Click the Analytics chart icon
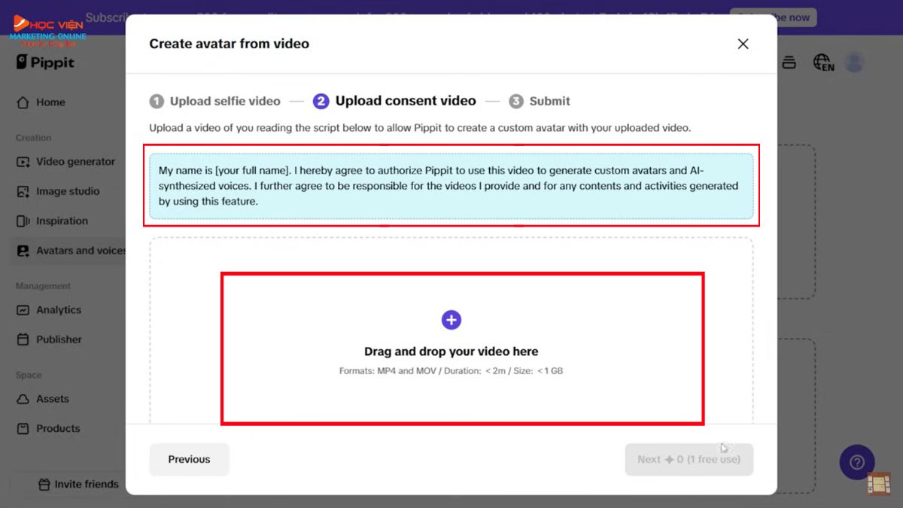The image size is (903, 508). [23, 310]
